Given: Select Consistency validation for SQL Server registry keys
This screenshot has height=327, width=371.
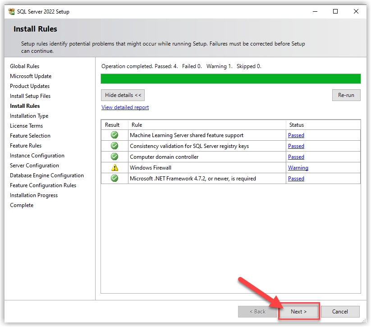Looking at the screenshot, I should [189, 146].
